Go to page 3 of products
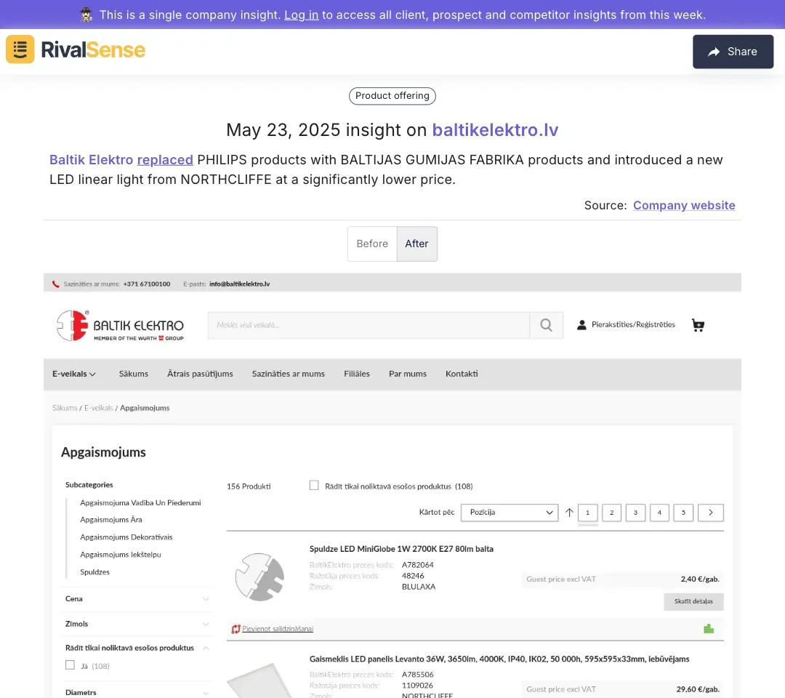The height and width of the screenshot is (698, 785). [x=635, y=513]
